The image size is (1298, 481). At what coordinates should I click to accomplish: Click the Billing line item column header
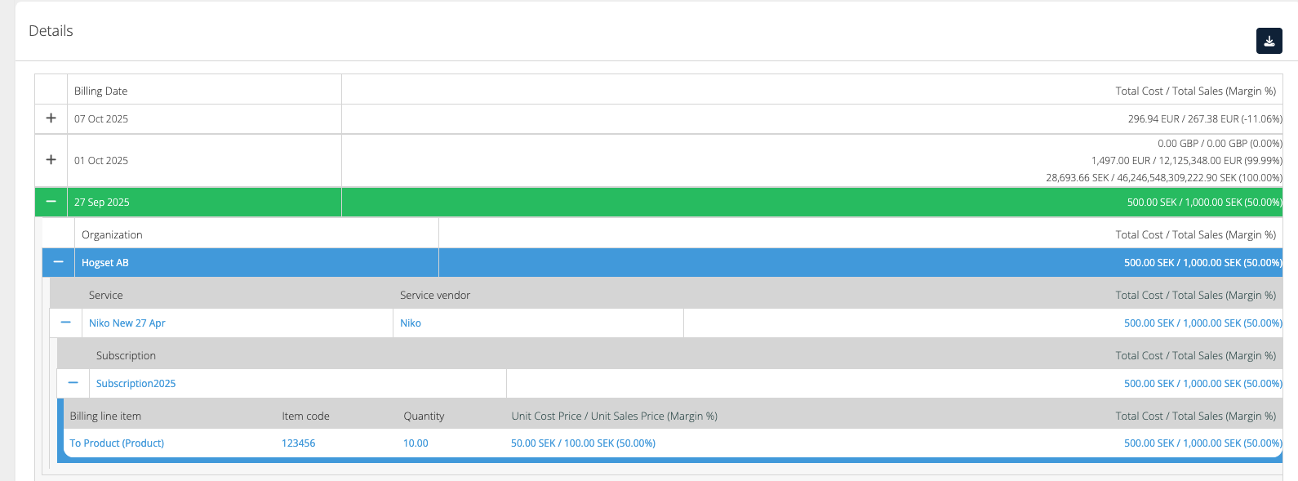105,416
